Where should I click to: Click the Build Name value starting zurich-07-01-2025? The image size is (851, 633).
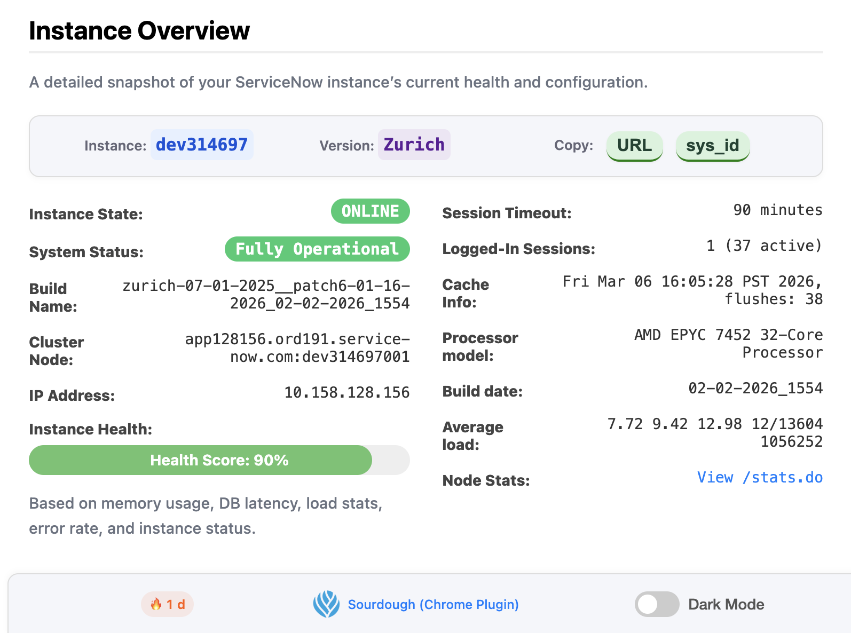click(x=266, y=295)
